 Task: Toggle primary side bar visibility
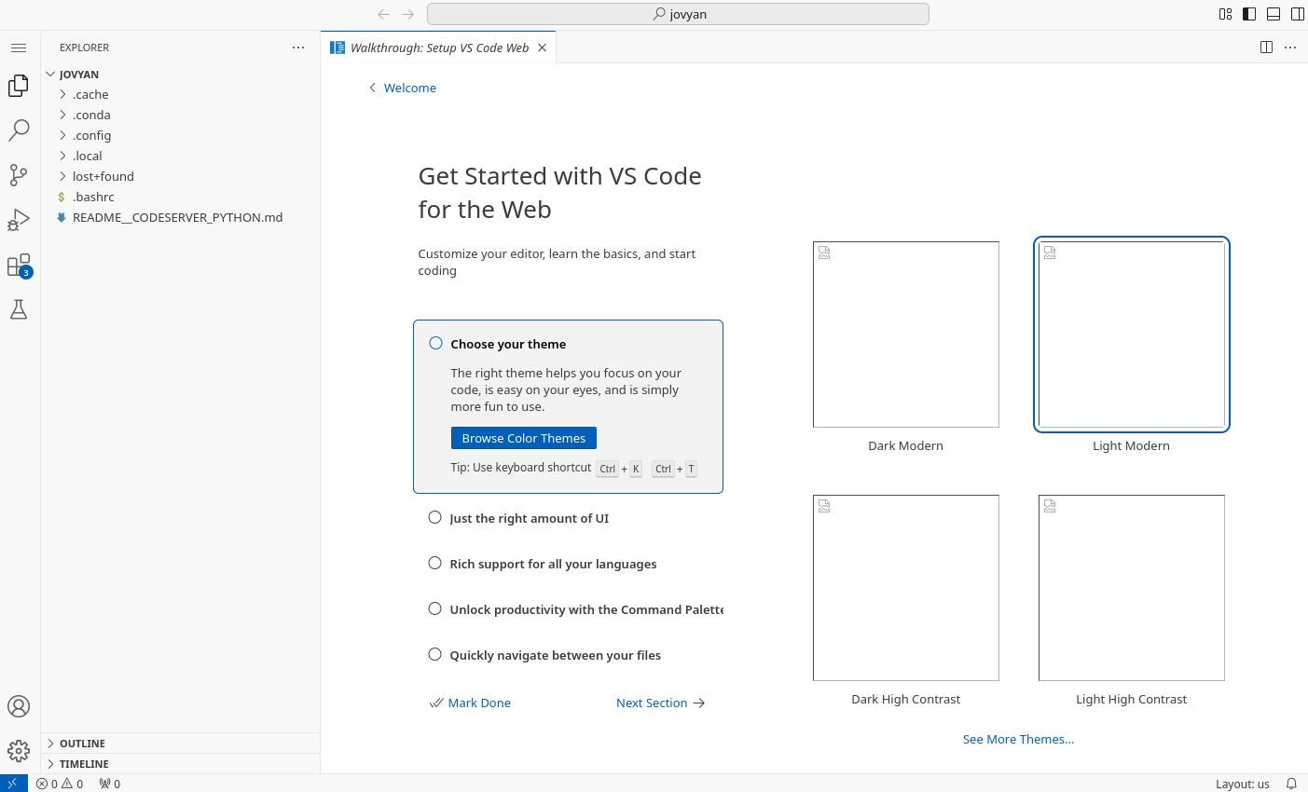click(1249, 14)
